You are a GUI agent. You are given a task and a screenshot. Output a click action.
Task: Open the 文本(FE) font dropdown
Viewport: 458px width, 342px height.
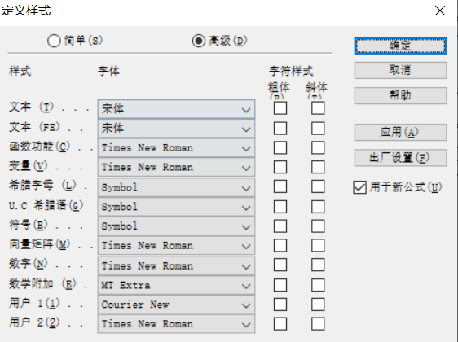point(176,129)
